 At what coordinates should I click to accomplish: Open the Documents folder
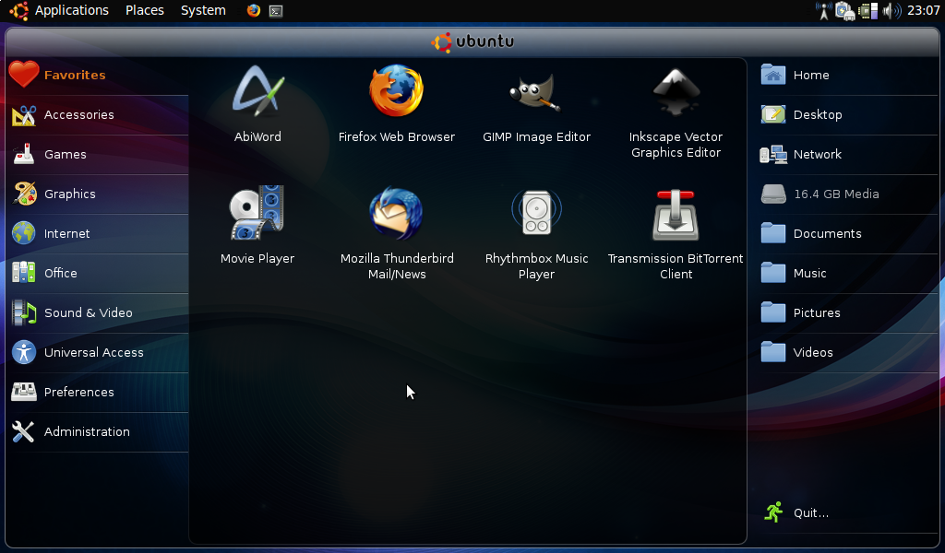849,233
